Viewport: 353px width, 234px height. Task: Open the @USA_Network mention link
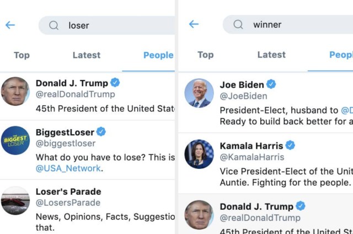[68, 168]
